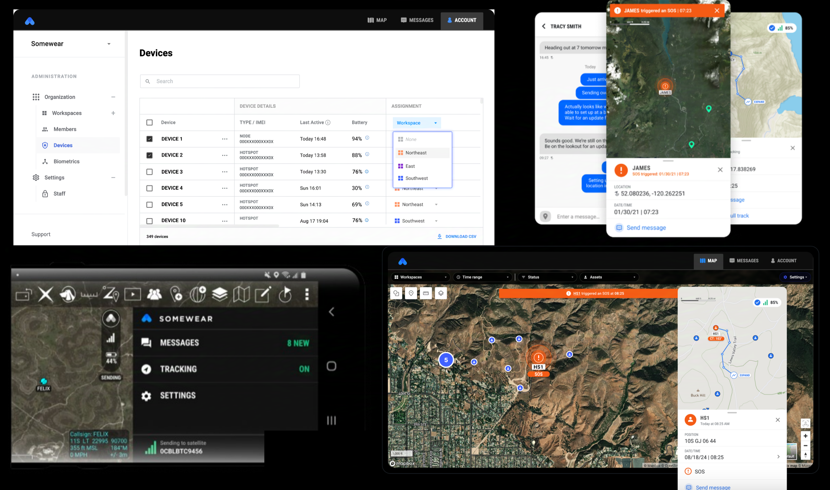Dismiss the JAMES SOS orange banner
The height and width of the screenshot is (490, 830).
coord(717,10)
